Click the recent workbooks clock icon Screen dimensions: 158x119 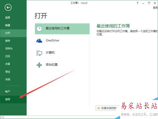tap(39, 29)
